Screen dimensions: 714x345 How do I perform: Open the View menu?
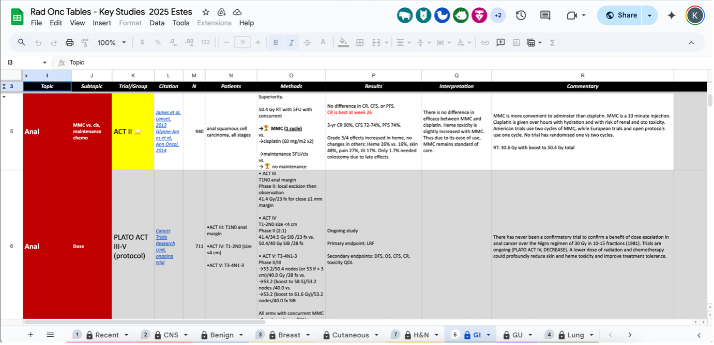coord(78,23)
